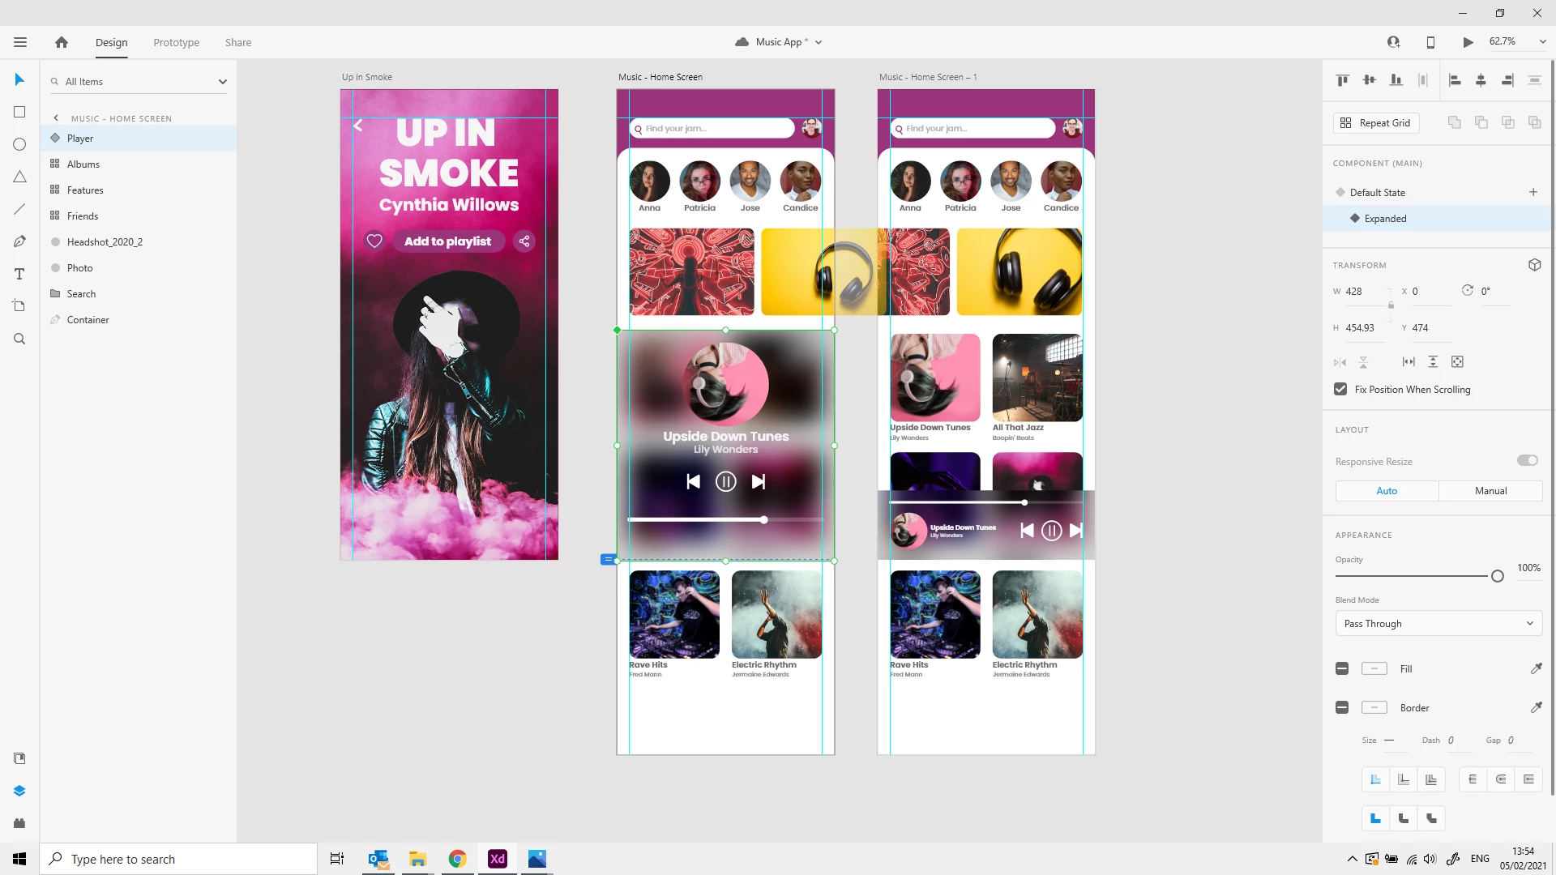Click the Fill eyedropper icon
Screen dimensions: 1556x875
(1536, 668)
